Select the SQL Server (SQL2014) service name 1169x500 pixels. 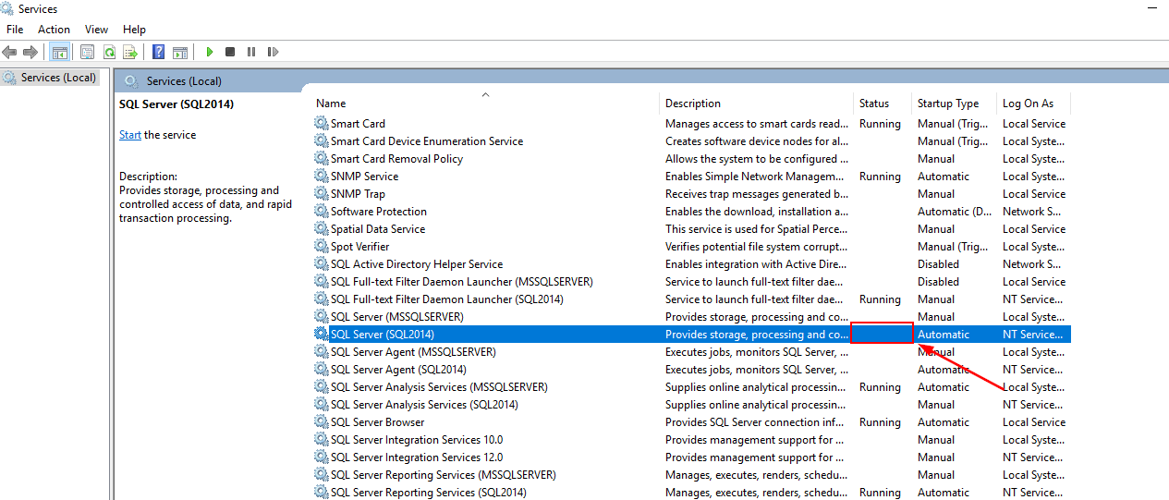[x=383, y=335]
